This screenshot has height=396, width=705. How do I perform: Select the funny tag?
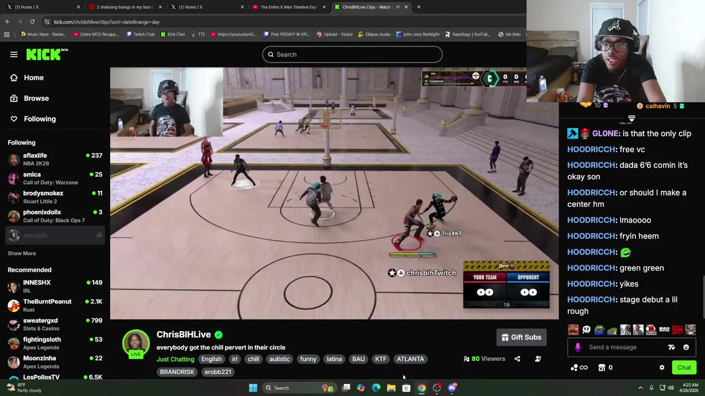point(308,359)
